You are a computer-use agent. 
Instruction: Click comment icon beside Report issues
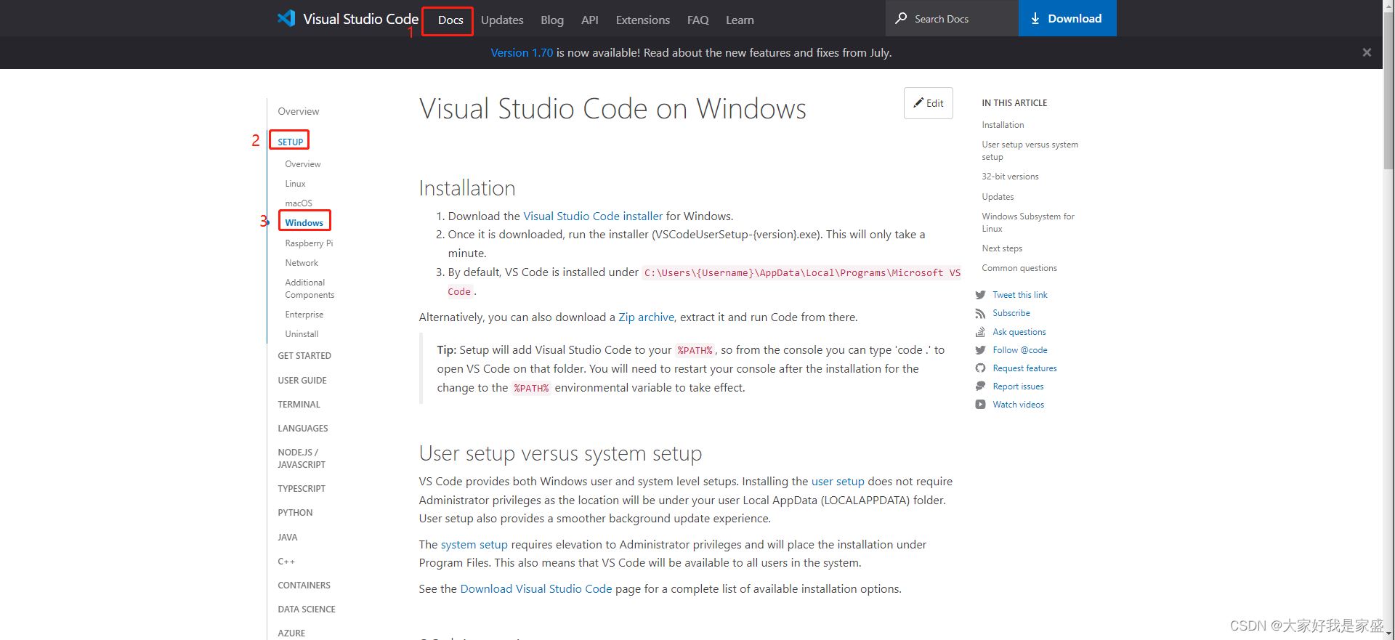(x=980, y=386)
